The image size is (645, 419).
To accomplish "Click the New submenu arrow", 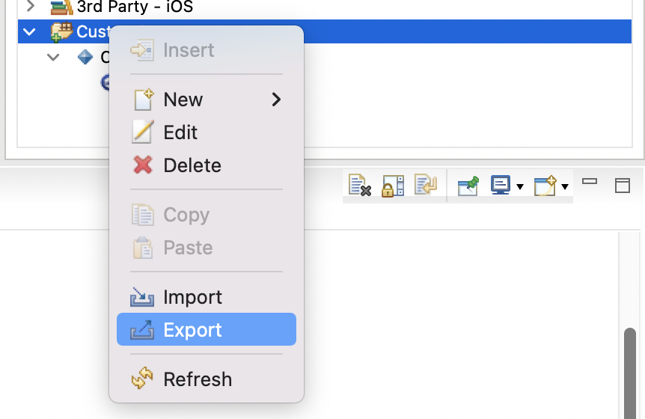I will 276,100.
